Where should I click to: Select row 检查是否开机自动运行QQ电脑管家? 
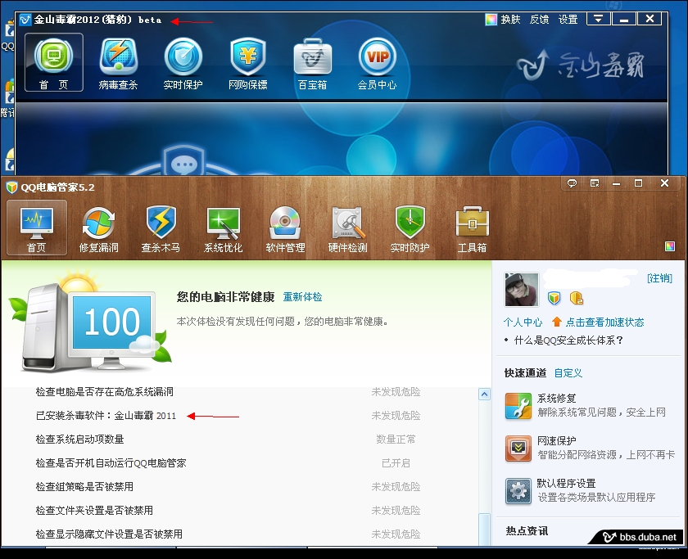pyautogui.click(x=238, y=462)
